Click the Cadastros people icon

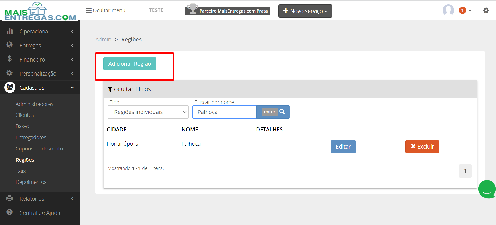point(10,88)
